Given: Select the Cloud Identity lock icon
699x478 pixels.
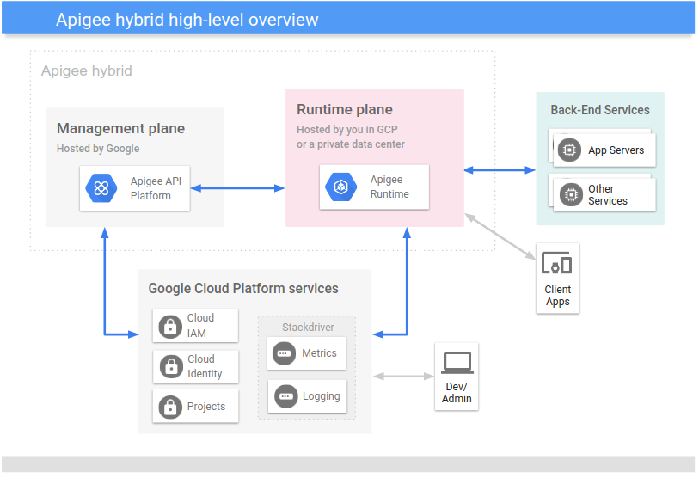Looking at the screenshot, I should pyautogui.click(x=170, y=367).
